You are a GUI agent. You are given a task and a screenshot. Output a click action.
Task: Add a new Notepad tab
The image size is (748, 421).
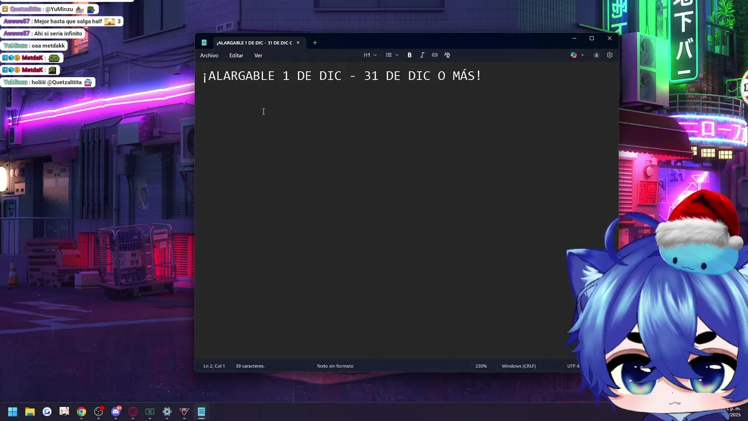(315, 43)
